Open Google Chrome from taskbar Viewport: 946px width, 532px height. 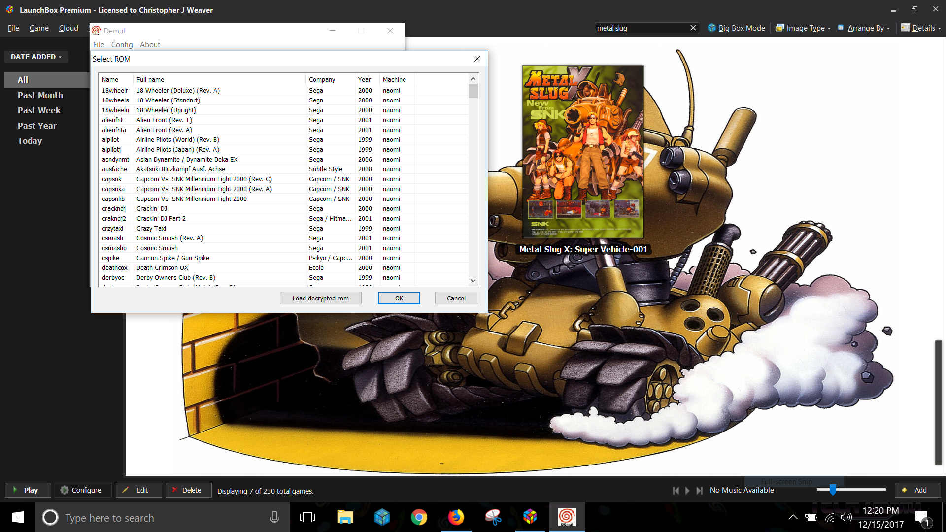pos(419,517)
